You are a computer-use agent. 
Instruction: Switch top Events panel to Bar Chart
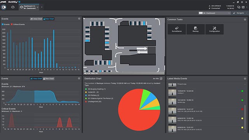click(x=49, y=19)
